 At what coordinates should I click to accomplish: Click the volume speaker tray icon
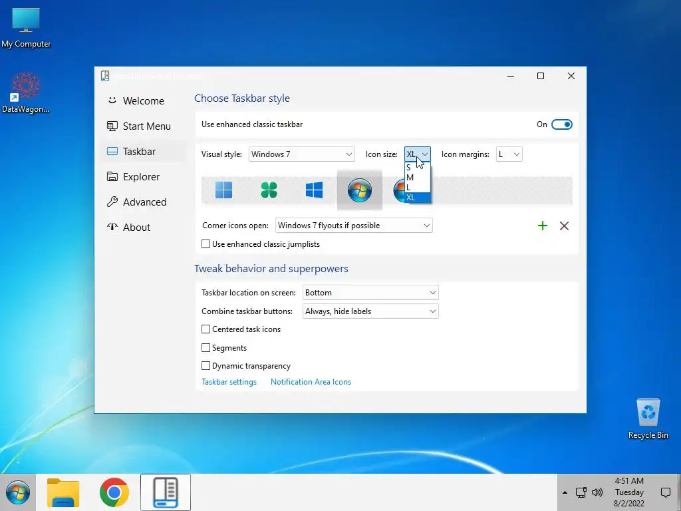click(597, 492)
